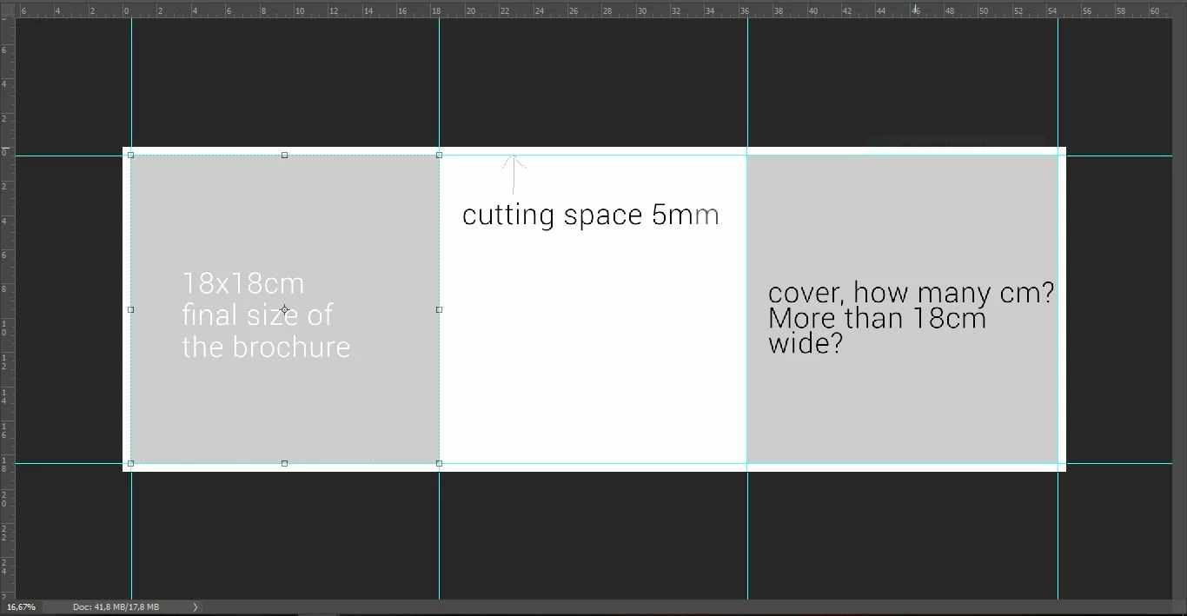Image resolution: width=1187 pixels, height=616 pixels.
Task: Click the top-center transform handle
Action: tap(285, 156)
